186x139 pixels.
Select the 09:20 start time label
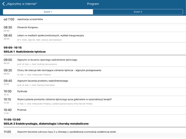point(8,70)
